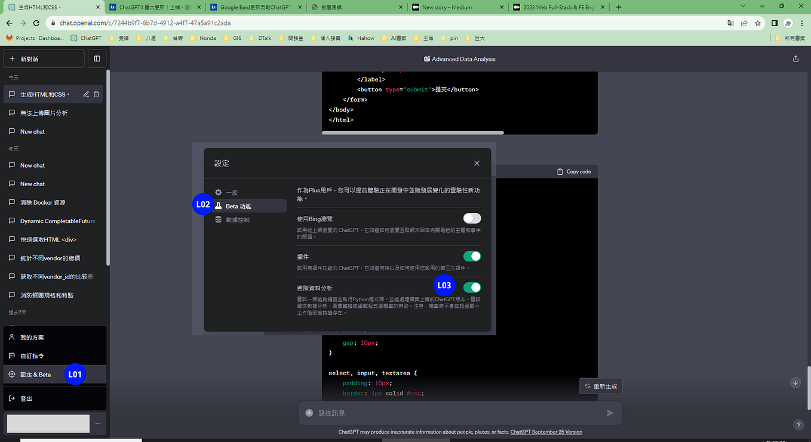The image size is (811, 442).
Task: Switch to the ChatGPT4 重大更新 browser tab
Action: click(x=154, y=7)
